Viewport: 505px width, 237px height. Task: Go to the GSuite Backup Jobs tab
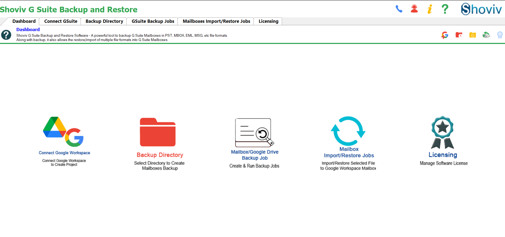pyautogui.click(x=153, y=21)
